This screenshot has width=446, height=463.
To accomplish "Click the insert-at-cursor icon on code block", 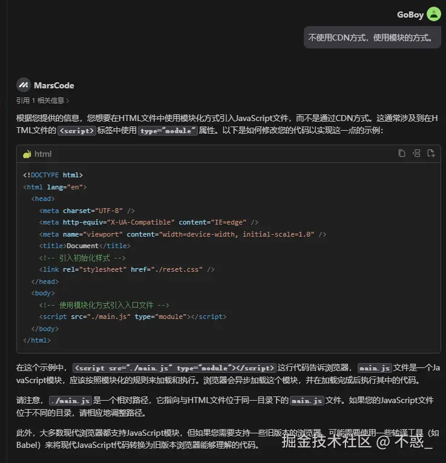I will click(x=416, y=153).
